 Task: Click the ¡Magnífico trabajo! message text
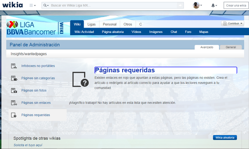point(122,103)
